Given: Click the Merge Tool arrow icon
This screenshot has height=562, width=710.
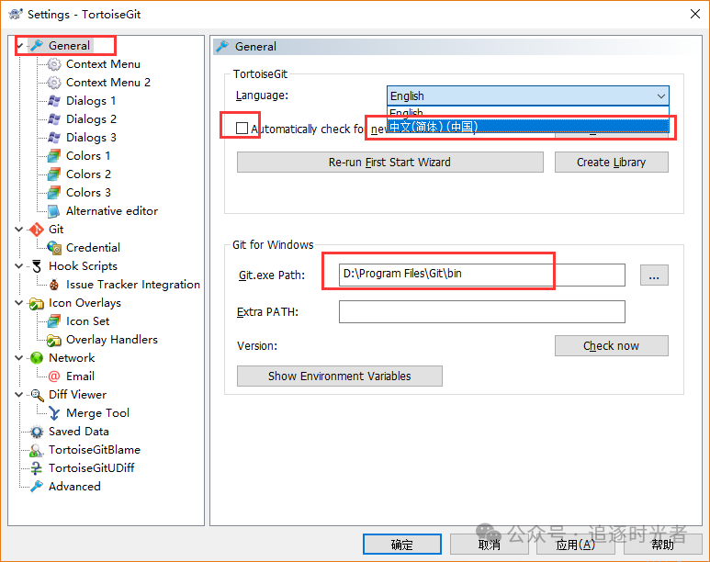Looking at the screenshot, I should click(x=54, y=413).
